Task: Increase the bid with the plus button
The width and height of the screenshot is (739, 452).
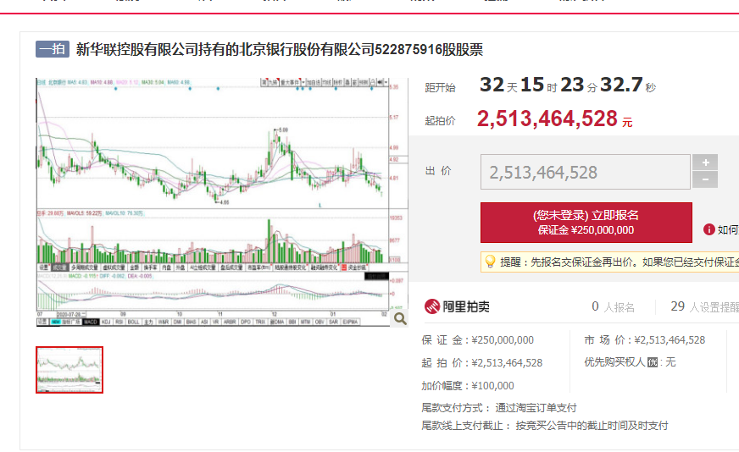Action: click(x=704, y=163)
